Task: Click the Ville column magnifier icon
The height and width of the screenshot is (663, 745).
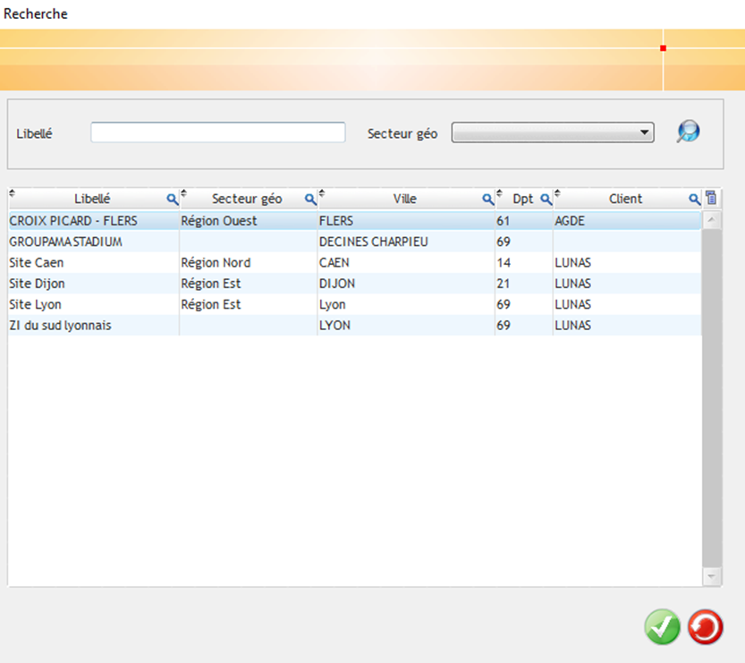Action: [x=488, y=199]
